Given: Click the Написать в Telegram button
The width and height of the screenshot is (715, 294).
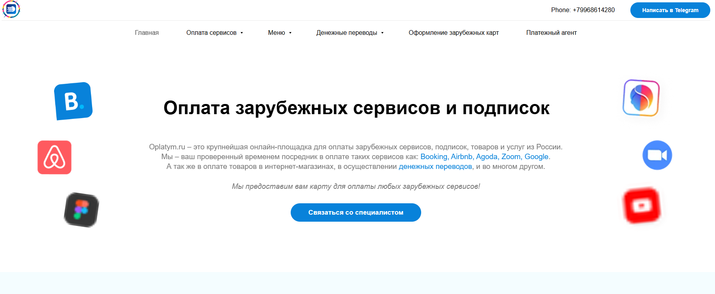Looking at the screenshot, I should pyautogui.click(x=670, y=10).
